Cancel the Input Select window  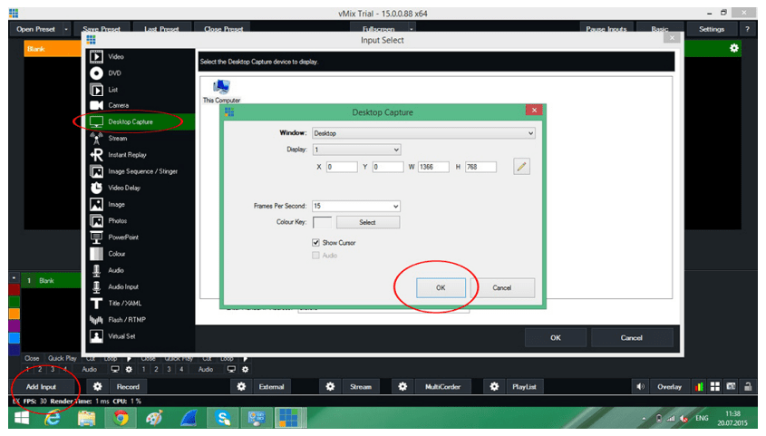point(632,338)
